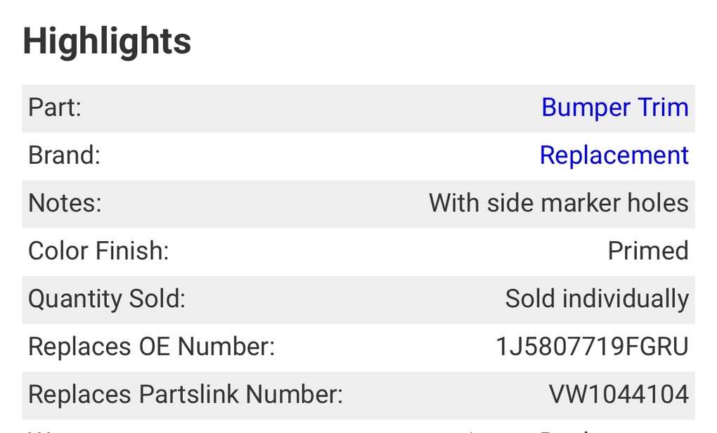Click the Highlights heading

pyautogui.click(x=107, y=41)
